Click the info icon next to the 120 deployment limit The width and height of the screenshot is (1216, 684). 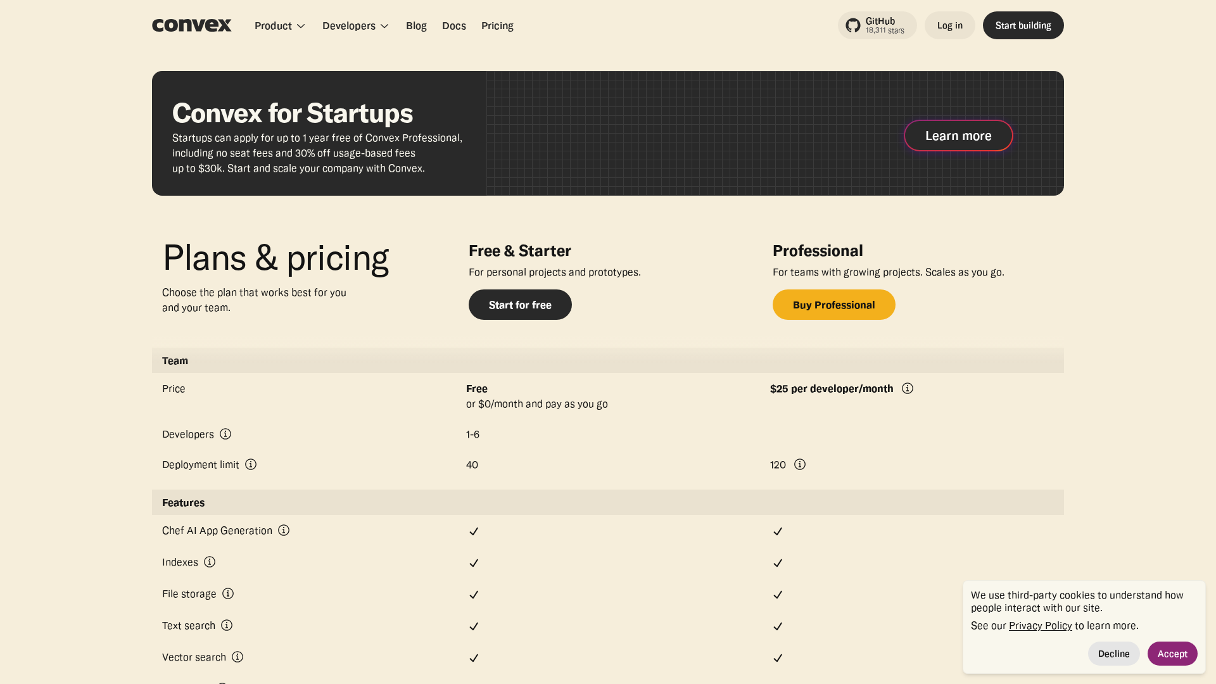(799, 464)
